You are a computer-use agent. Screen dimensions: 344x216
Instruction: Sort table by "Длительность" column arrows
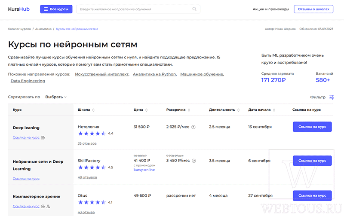click(x=238, y=110)
